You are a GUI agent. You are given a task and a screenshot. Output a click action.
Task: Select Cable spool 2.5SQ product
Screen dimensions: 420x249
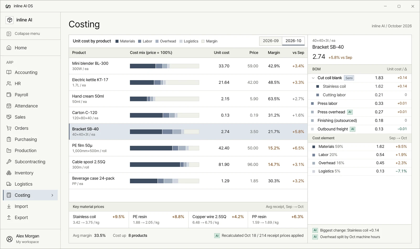(x=188, y=164)
